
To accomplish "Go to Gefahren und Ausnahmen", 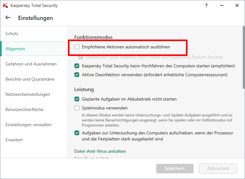I will pyautogui.click(x=31, y=64).
